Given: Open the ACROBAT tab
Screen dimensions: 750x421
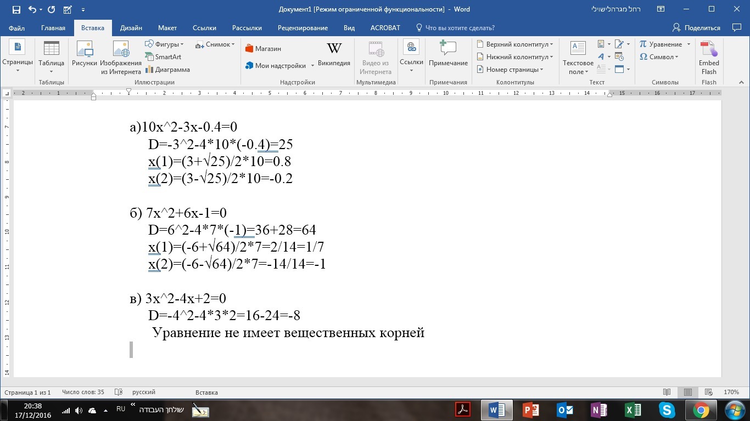Looking at the screenshot, I should [x=385, y=28].
